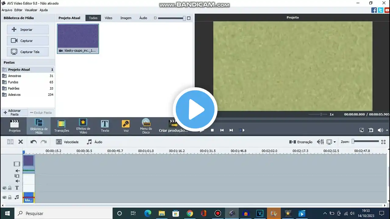Hide the text track with eye icon
This screenshot has height=219, width=390.
click(4, 188)
